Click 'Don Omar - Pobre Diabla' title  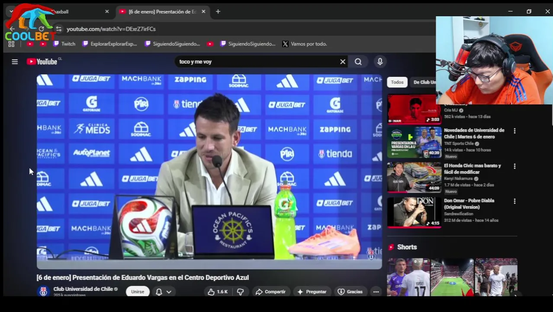(469, 204)
